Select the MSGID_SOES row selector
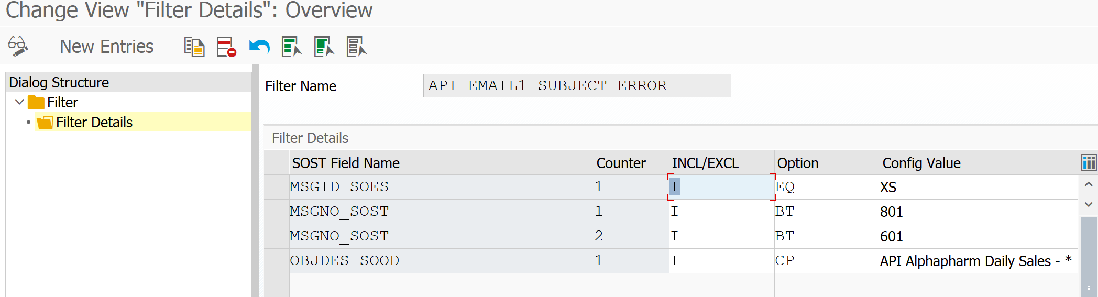Viewport: 1098px width, 297px height. pyautogui.click(x=276, y=187)
